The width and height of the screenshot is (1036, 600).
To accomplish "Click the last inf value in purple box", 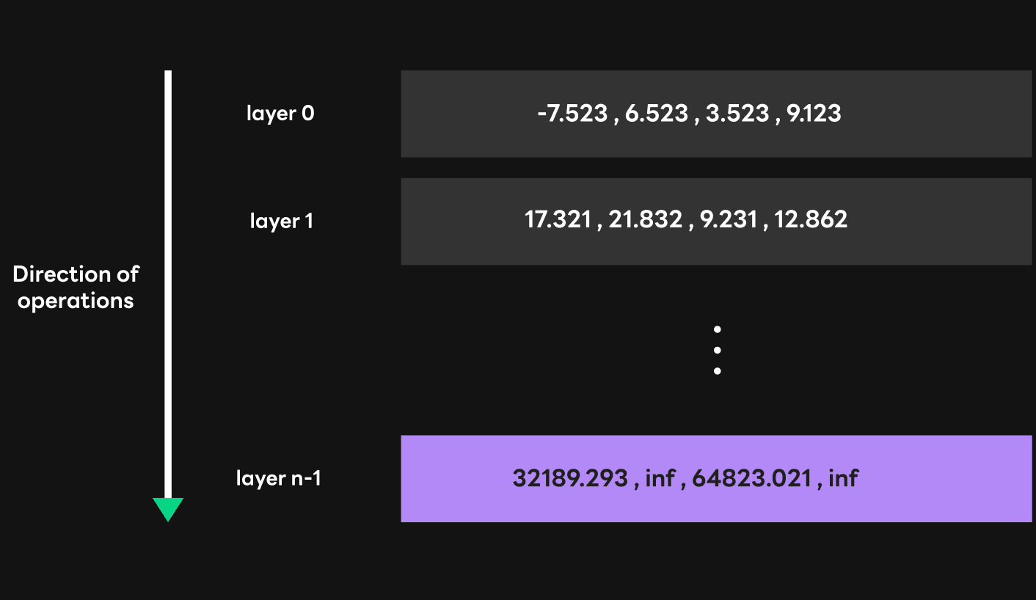I will tap(844, 479).
